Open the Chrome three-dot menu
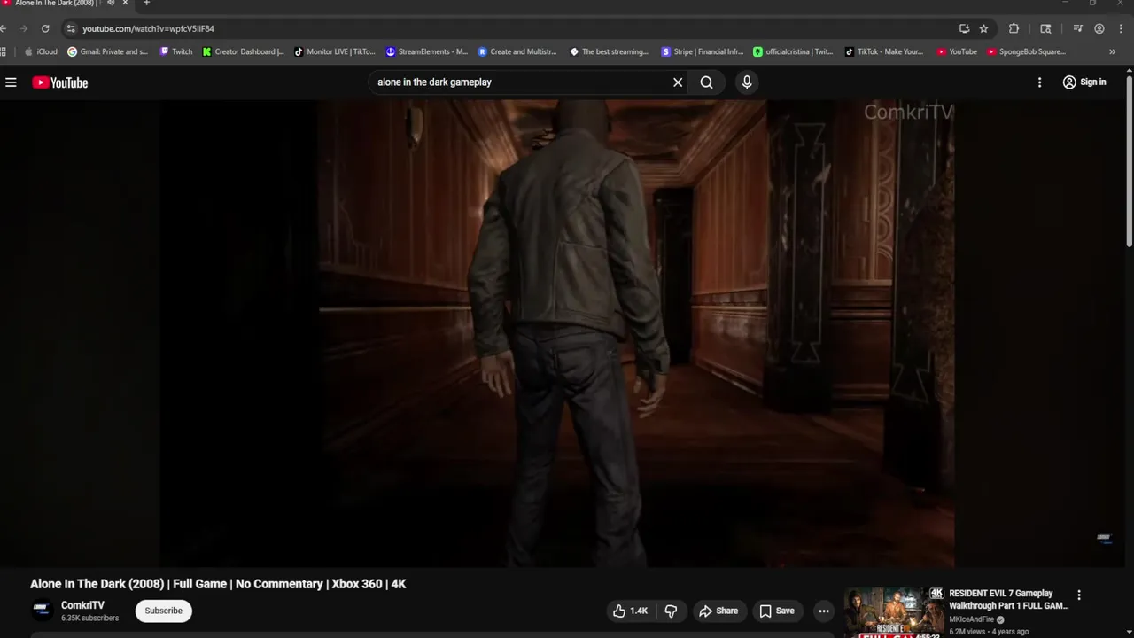This screenshot has height=638, width=1134. (x=1121, y=28)
